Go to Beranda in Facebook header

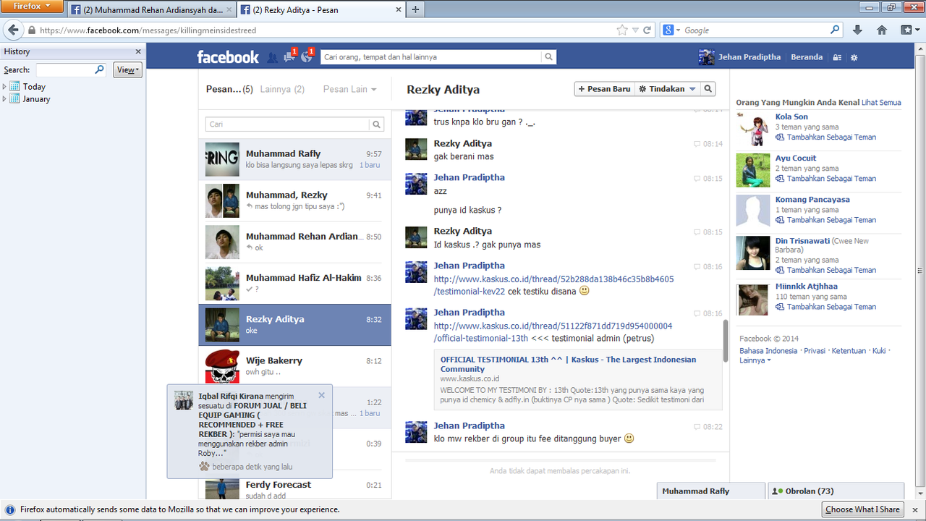[x=807, y=57]
